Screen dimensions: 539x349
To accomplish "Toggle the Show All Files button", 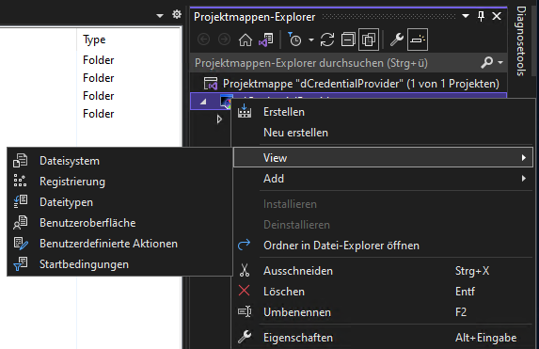I will tap(369, 40).
